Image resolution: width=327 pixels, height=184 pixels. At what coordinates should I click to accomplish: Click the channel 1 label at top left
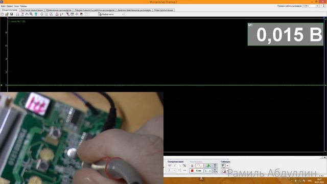[x=17, y=21]
